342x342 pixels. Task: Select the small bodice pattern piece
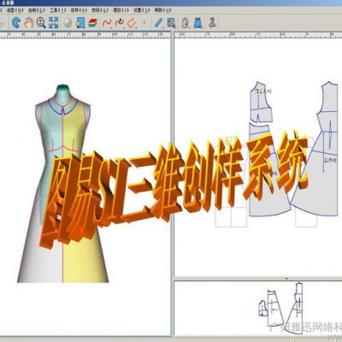coord(260,102)
